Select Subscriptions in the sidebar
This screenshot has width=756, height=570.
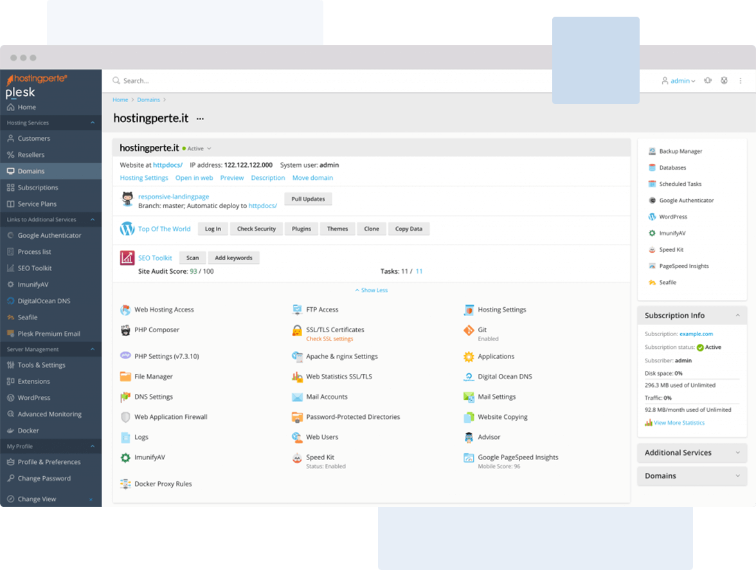tap(38, 188)
